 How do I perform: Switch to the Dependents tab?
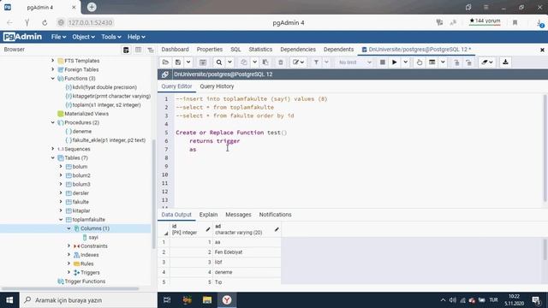coord(339,50)
